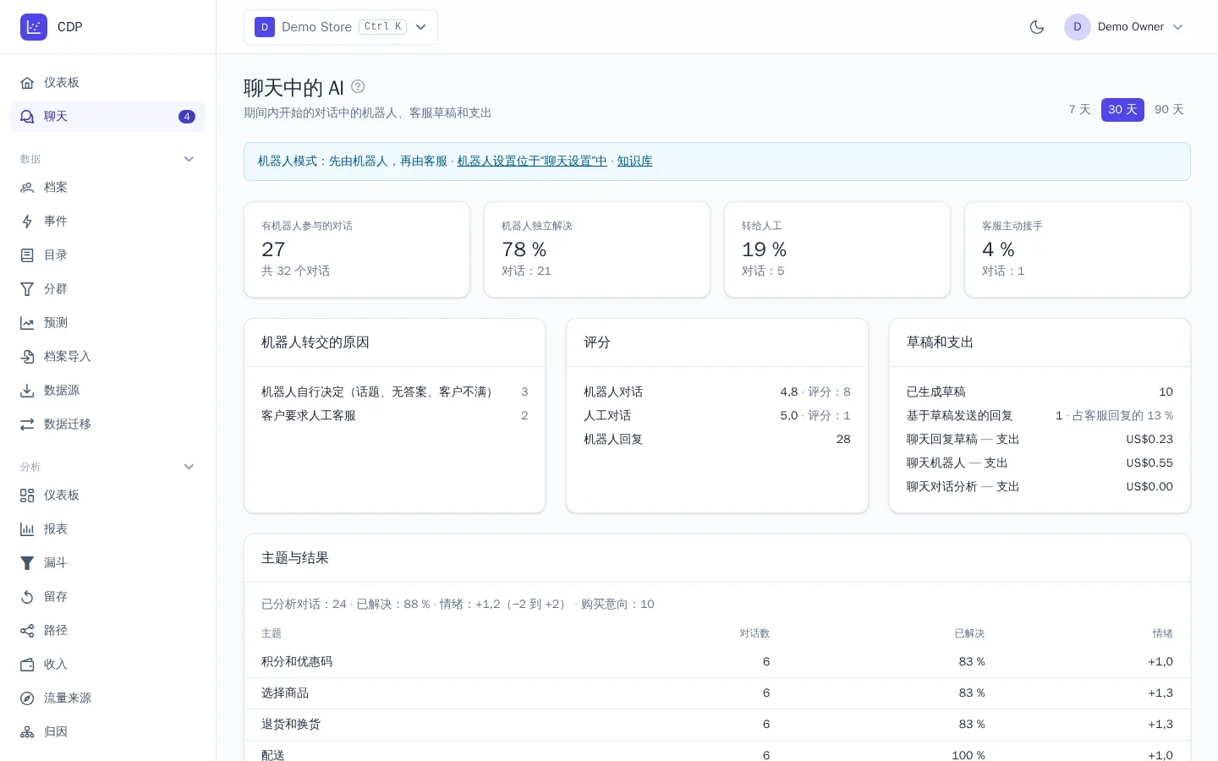Viewport: 1218px width, 761px height.
Task: Open 事件 lightning bolt icon
Action: (27, 222)
